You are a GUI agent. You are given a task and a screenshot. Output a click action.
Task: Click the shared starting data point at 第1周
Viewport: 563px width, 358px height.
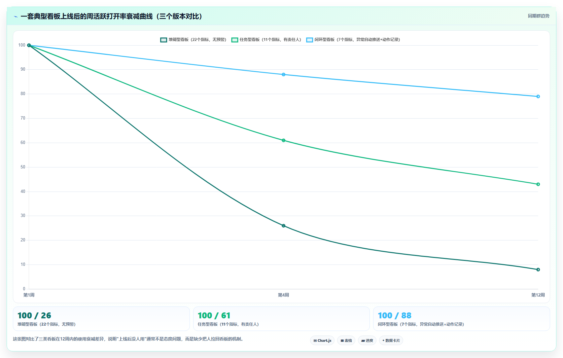[29, 45]
